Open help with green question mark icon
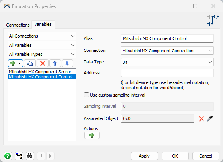Screen dimensions: 223x162 pos(8,156)
